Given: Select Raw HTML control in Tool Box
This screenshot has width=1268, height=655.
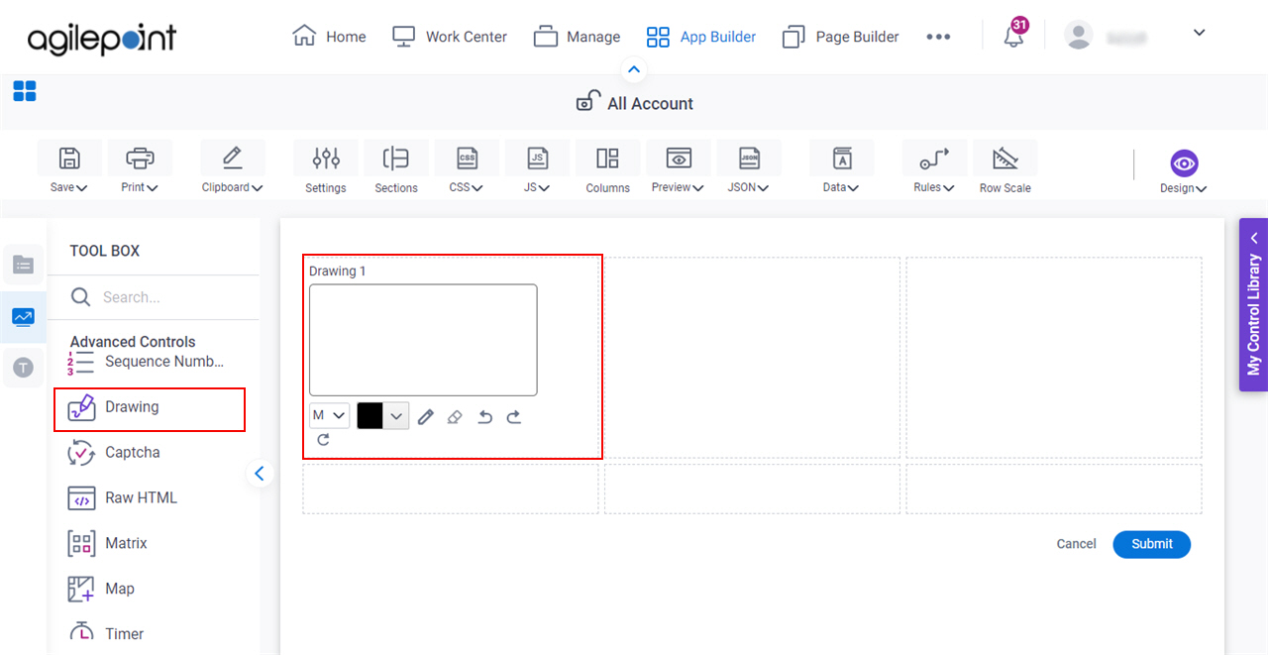Looking at the screenshot, I should tap(122, 498).
